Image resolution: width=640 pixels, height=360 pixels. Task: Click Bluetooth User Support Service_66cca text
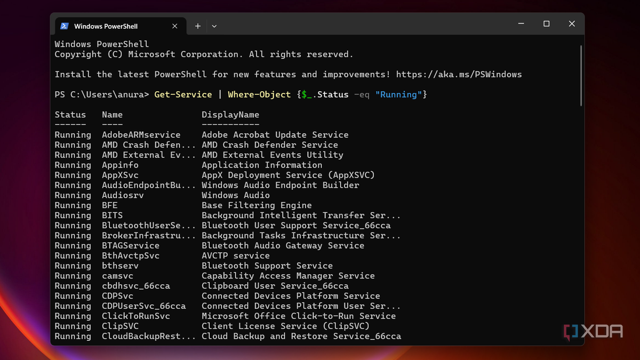[x=296, y=226]
